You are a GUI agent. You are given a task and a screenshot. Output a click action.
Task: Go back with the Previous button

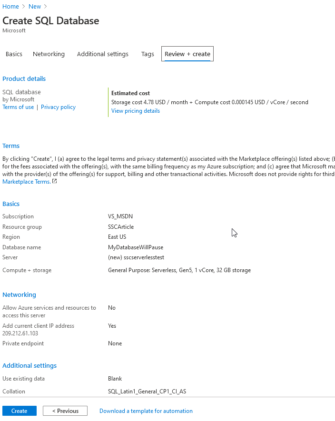[65, 411]
